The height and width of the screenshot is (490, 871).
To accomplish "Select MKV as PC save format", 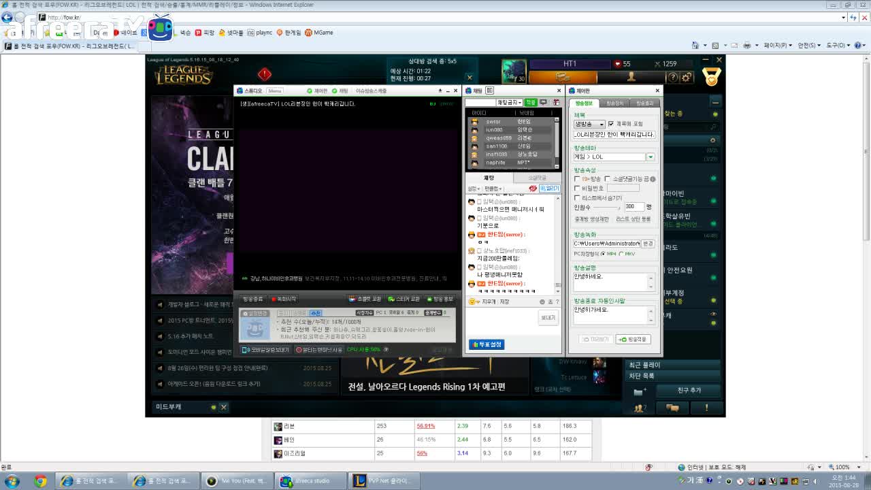I will tap(621, 254).
